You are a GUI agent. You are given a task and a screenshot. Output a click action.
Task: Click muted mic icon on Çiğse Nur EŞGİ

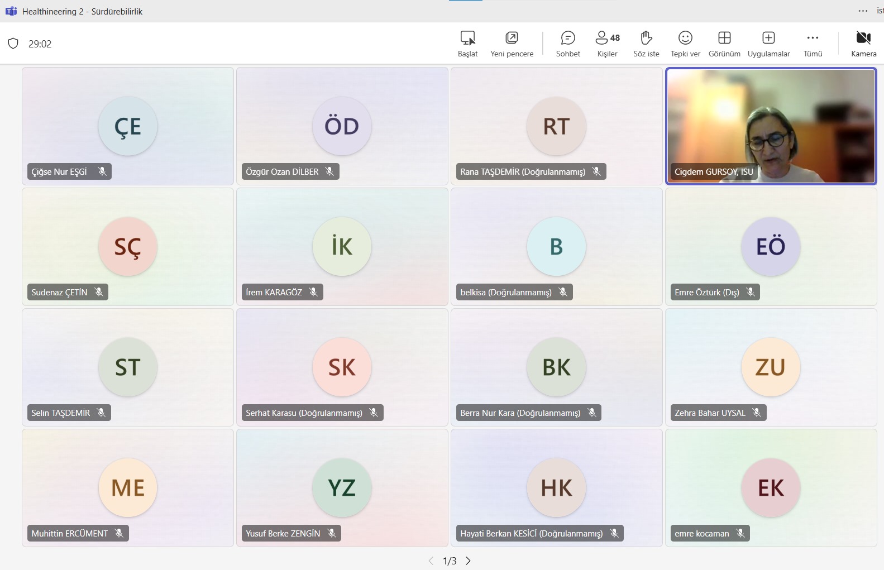click(102, 171)
